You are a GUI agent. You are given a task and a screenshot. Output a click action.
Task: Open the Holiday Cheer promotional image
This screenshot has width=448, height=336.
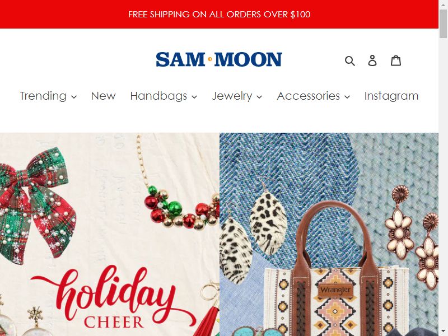110,234
